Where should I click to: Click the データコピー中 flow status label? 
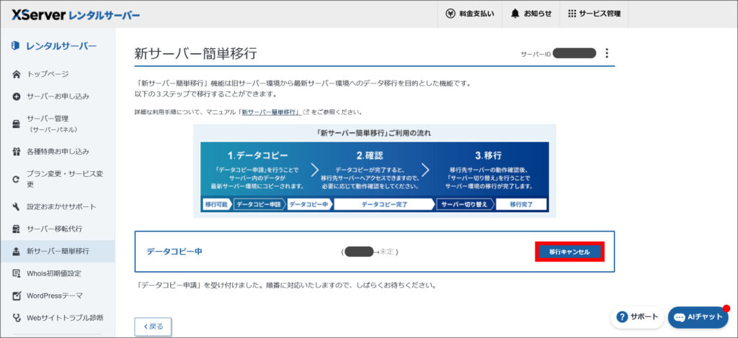pyautogui.click(x=308, y=205)
